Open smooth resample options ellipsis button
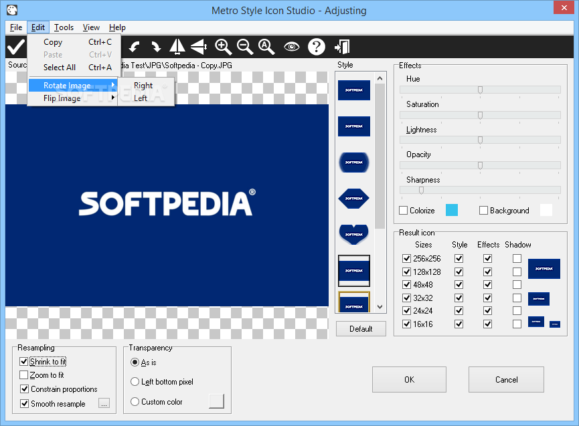Image resolution: width=579 pixels, height=426 pixels. (x=104, y=403)
